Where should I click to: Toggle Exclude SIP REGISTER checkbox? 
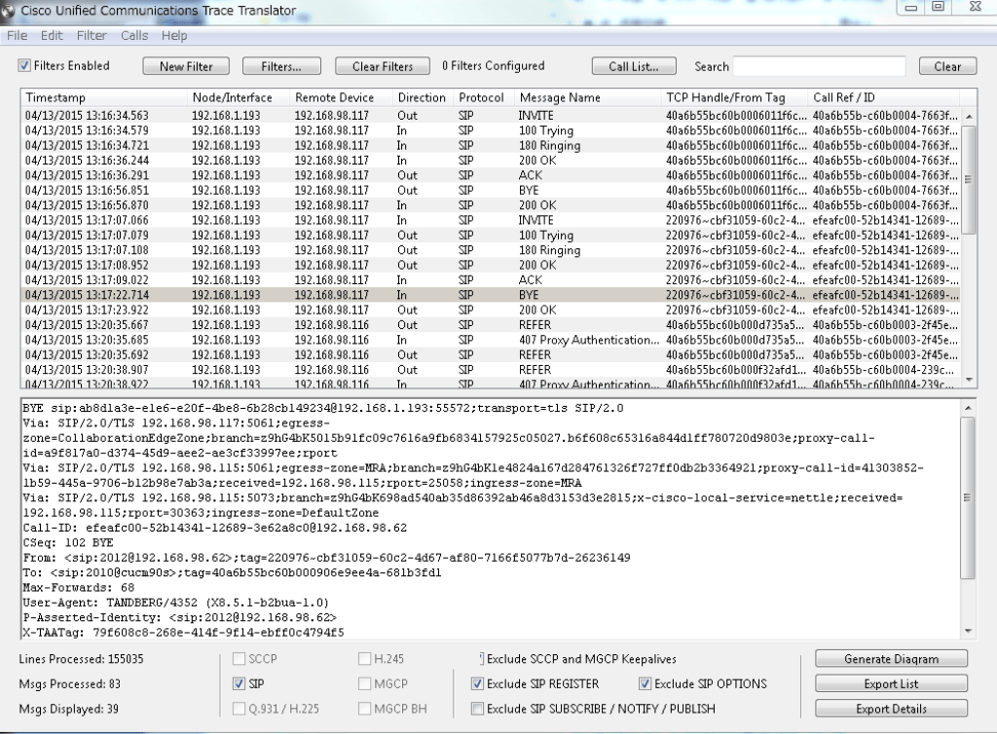(477, 683)
